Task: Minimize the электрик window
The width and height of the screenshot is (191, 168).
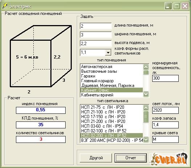Action: [168, 6]
